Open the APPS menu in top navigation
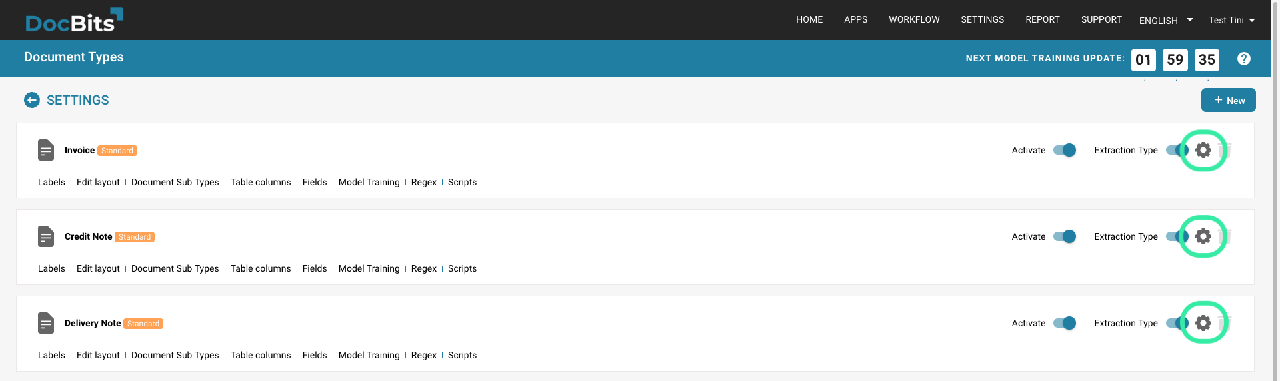1280x381 pixels. point(855,19)
